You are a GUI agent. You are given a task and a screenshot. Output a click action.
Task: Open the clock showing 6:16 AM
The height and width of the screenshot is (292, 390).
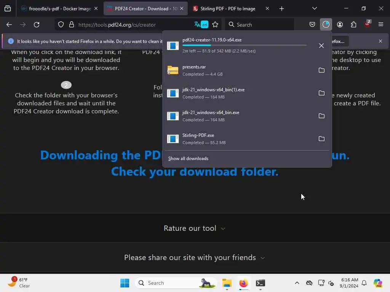pyautogui.click(x=349, y=283)
